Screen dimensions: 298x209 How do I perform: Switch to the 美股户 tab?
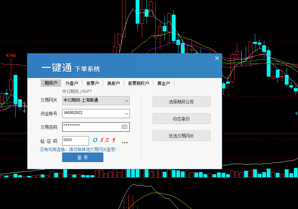[113, 83]
